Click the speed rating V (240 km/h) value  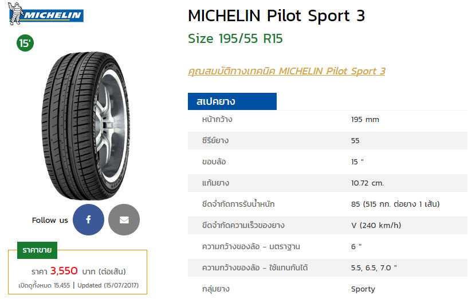[376, 225]
